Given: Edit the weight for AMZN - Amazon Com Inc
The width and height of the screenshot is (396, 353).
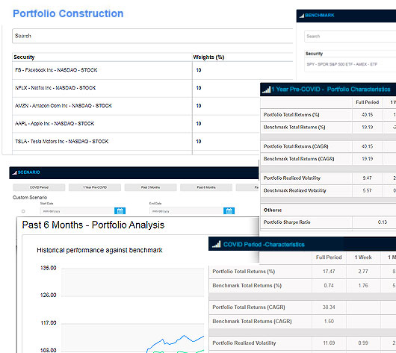Looking at the screenshot, I should 199,106.
